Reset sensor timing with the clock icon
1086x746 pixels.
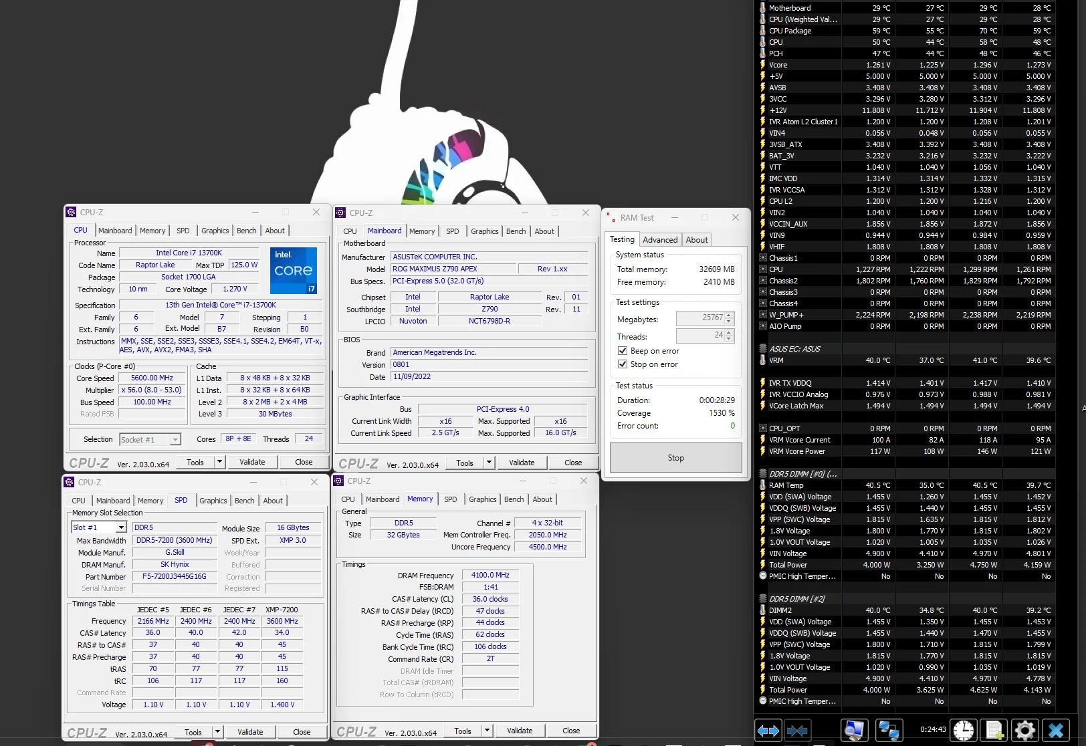[964, 730]
